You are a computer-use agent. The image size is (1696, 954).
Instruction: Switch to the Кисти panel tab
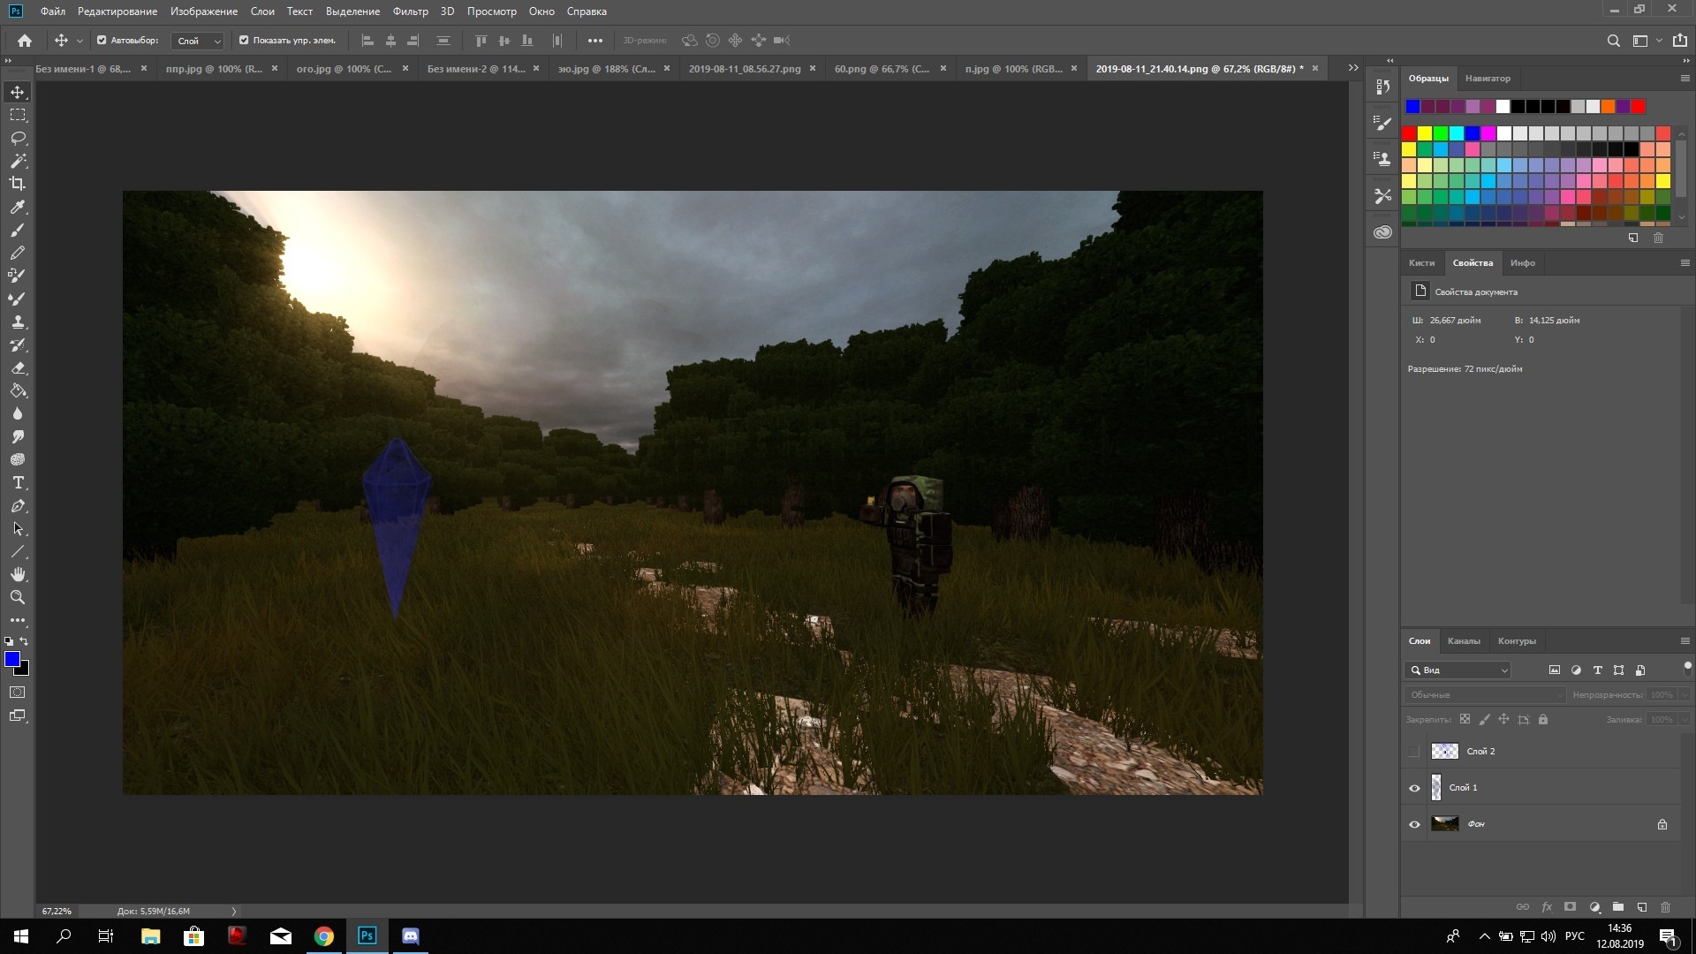pos(1421,263)
